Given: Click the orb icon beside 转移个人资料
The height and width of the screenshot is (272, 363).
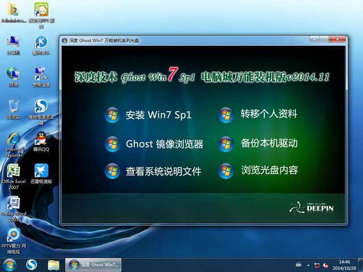Looking at the screenshot, I should point(226,115).
